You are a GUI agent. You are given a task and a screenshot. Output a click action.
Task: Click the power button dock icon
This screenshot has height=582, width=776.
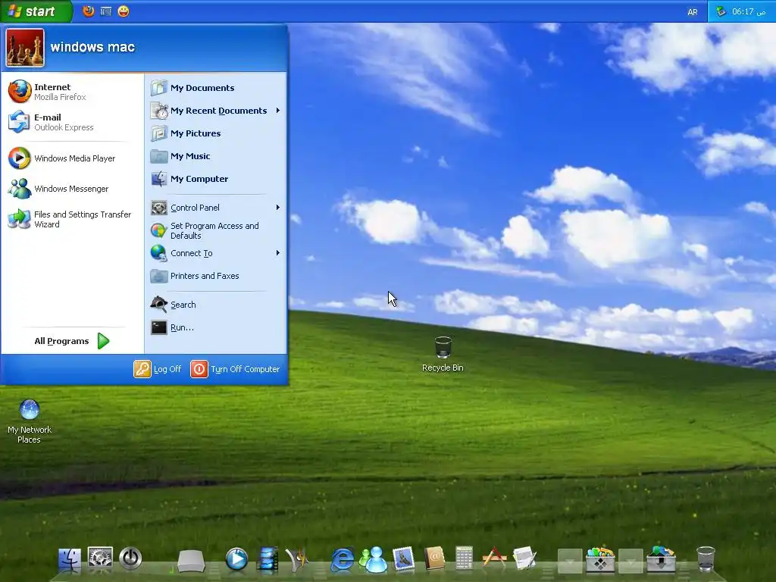click(x=130, y=559)
